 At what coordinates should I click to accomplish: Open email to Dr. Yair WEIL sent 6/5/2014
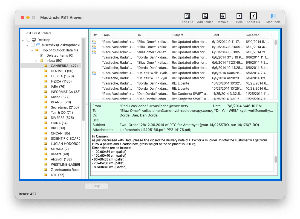183,78
